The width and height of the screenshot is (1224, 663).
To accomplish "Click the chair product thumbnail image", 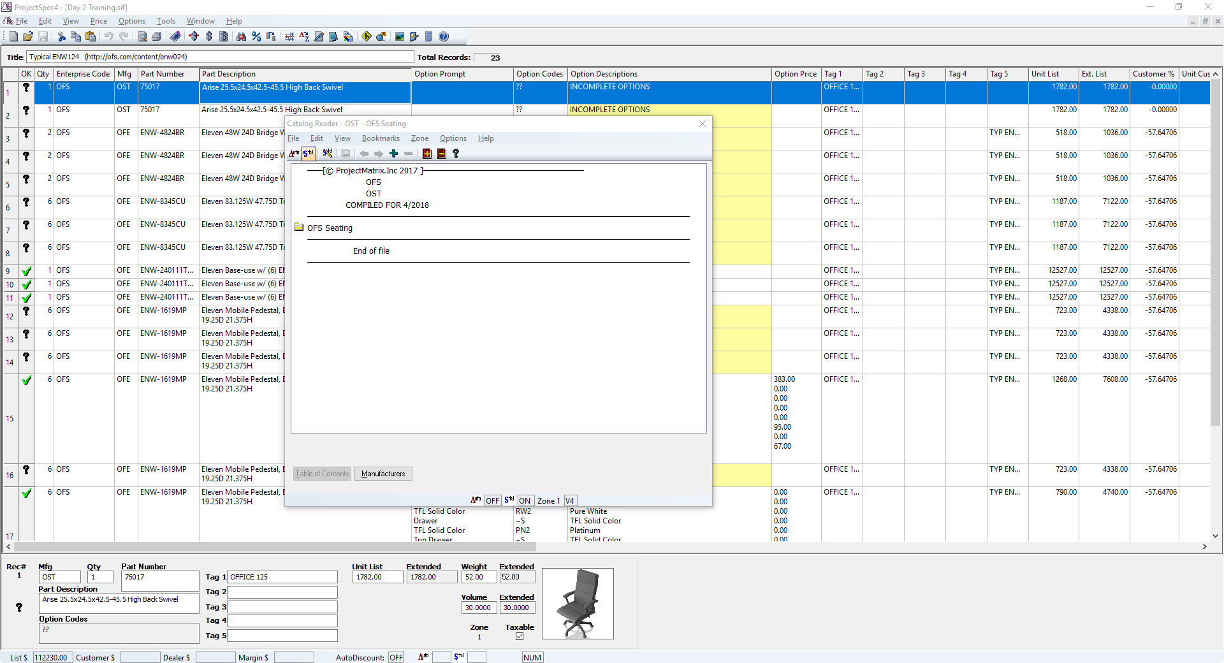I will 578,604.
